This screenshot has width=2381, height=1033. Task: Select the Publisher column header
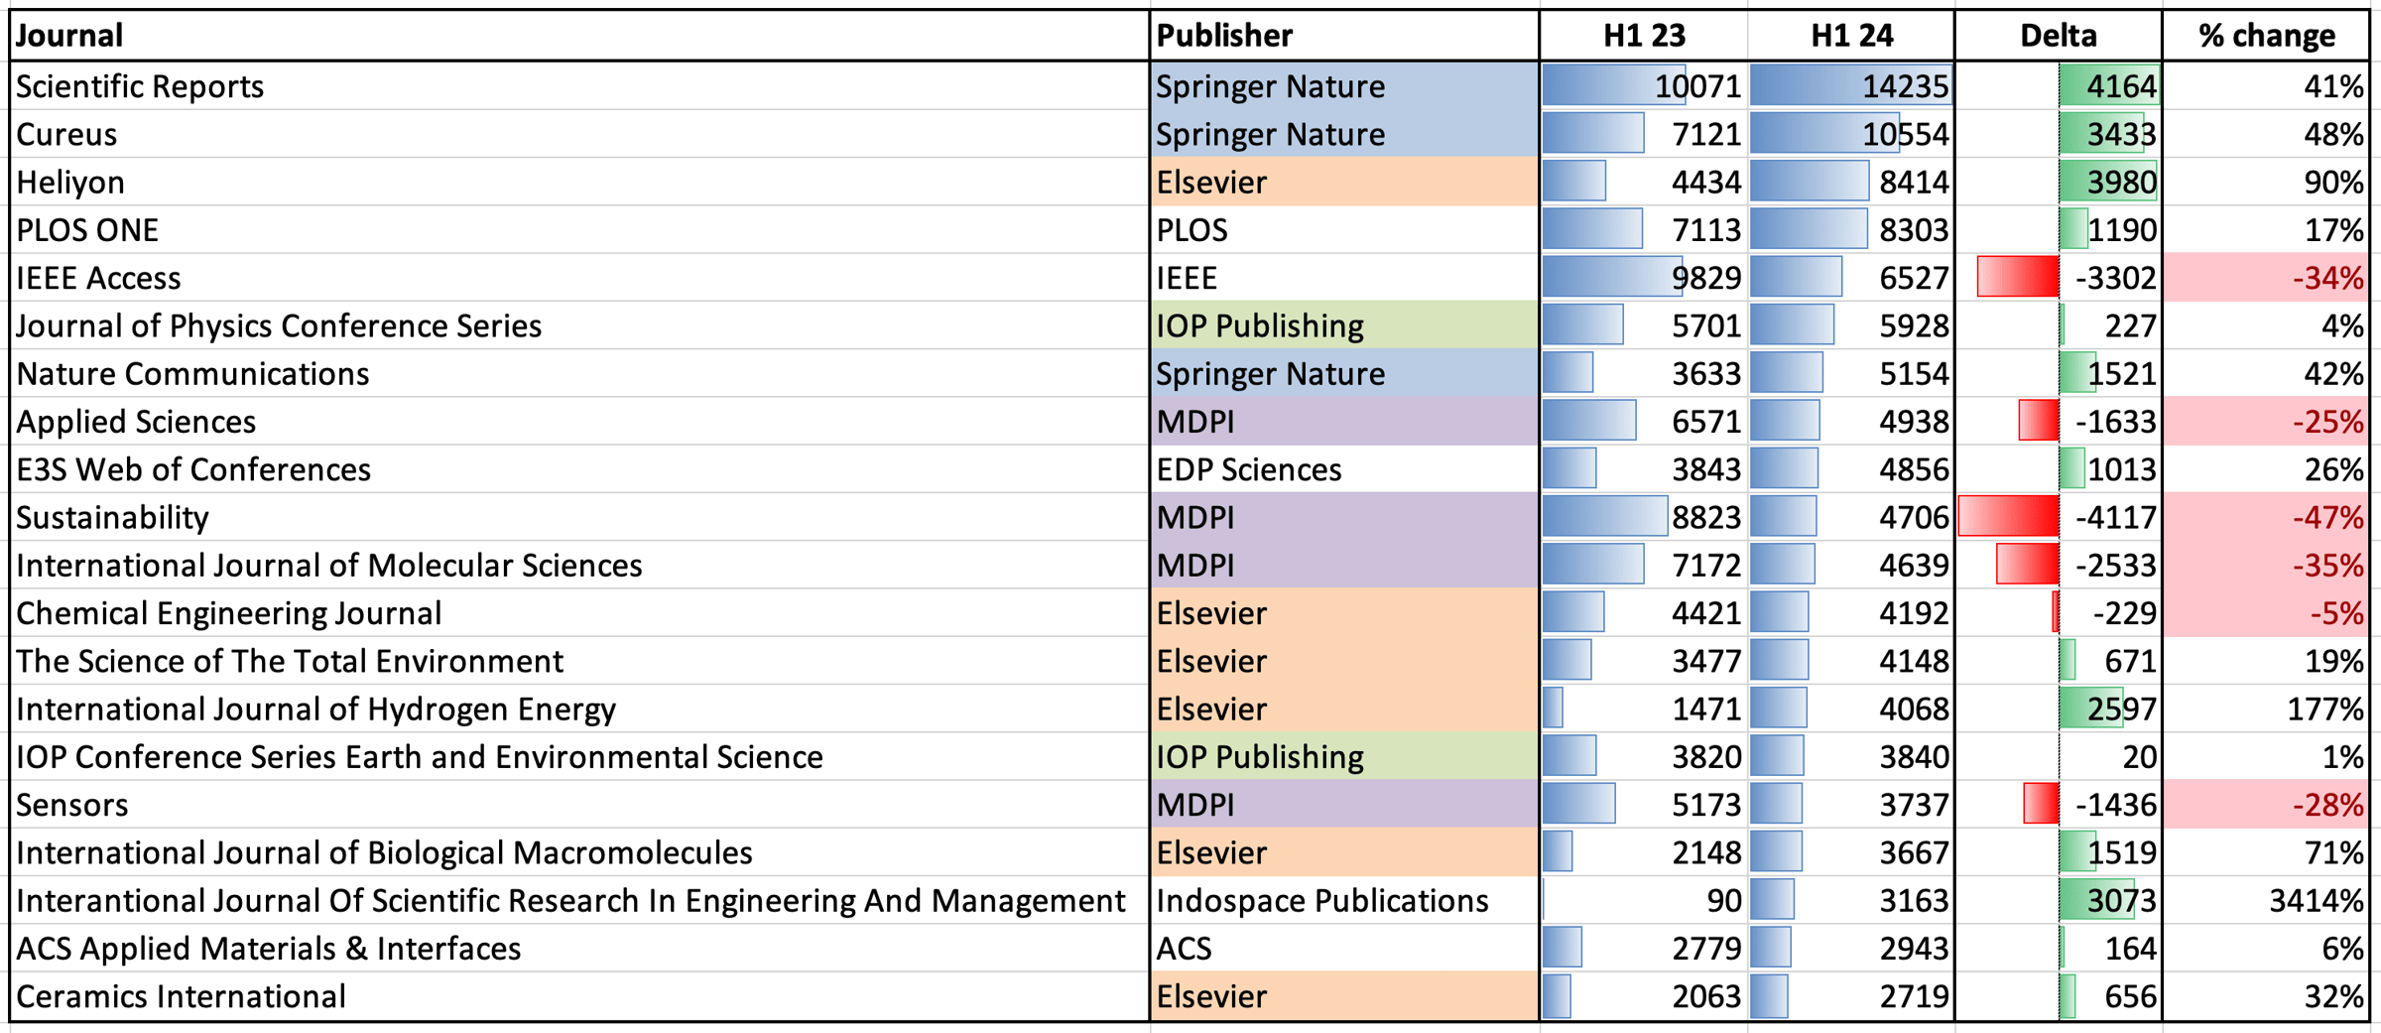coord(1344,36)
